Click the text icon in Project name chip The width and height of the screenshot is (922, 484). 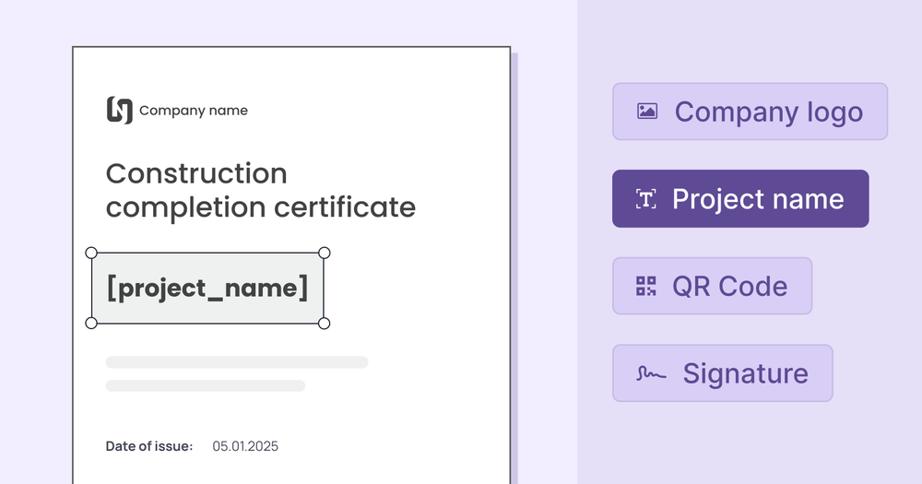tap(646, 199)
